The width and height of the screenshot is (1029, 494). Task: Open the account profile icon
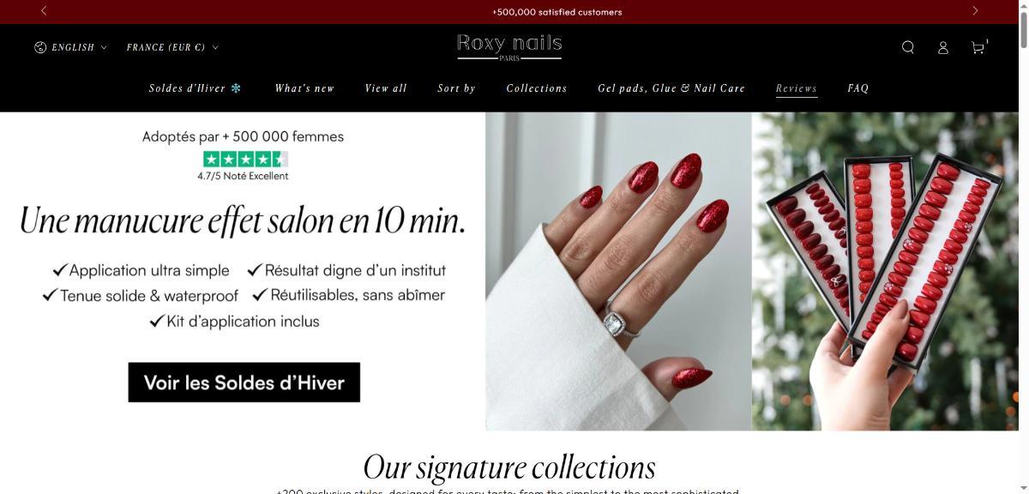click(943, 47)
